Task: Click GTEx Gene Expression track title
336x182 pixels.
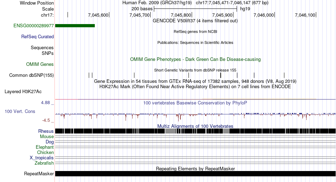Action: coord(195,81)
